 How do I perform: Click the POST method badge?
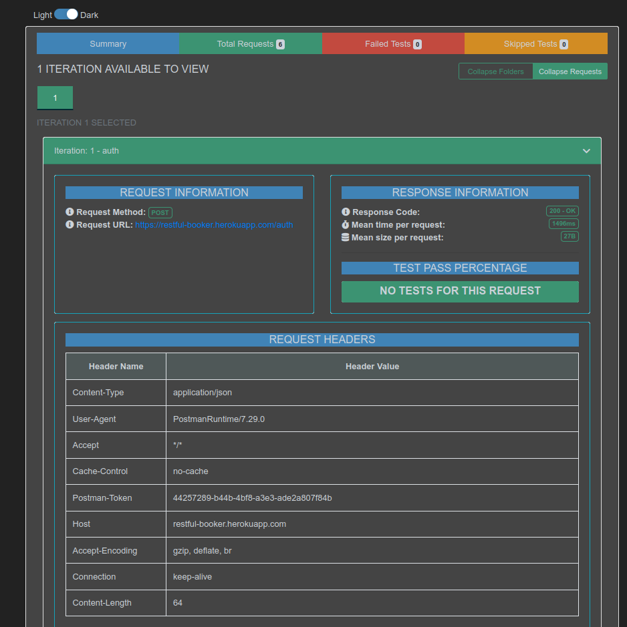click(x=160, y=212)
